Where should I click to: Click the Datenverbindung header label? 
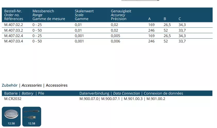[95, 93]
